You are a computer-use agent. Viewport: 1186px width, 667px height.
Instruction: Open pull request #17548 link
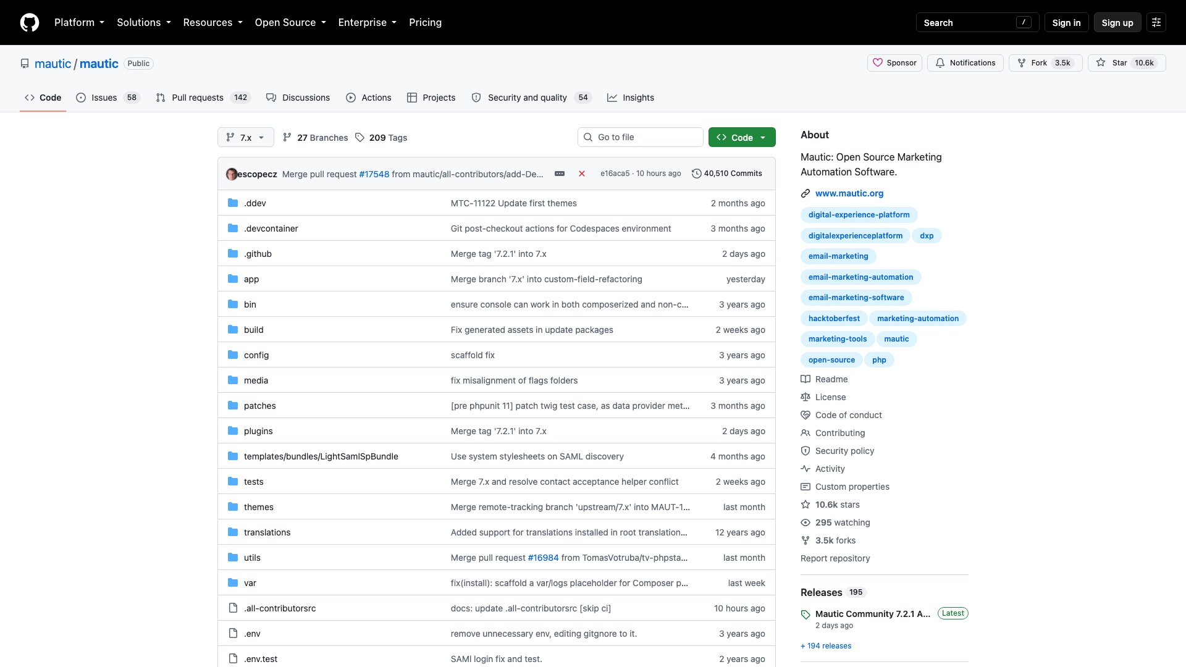click(374, 174)
